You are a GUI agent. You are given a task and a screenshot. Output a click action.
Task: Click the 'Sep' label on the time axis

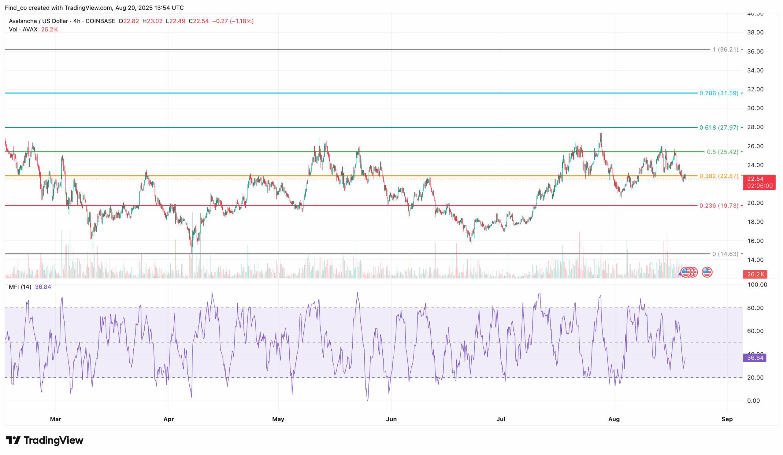pyautogui.click(x=727, y=419)
